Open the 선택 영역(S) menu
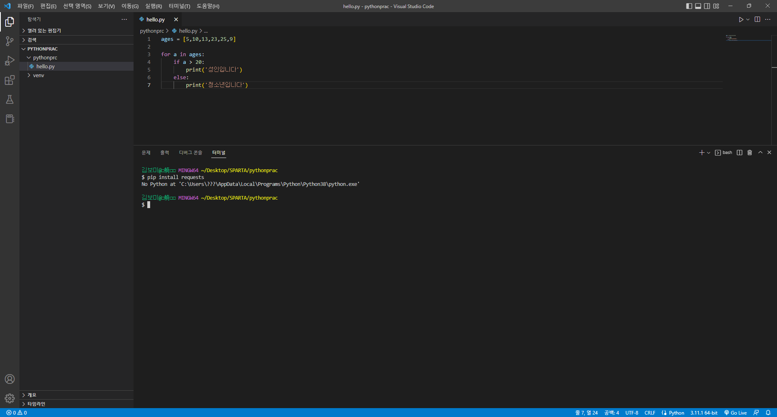Viewport: 777px width, 417px height. [x=77, y=6]
